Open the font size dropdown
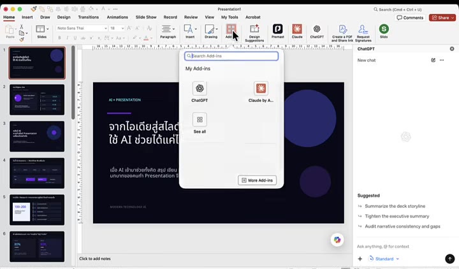The image size is (459, 269). [x=122, y=29]
